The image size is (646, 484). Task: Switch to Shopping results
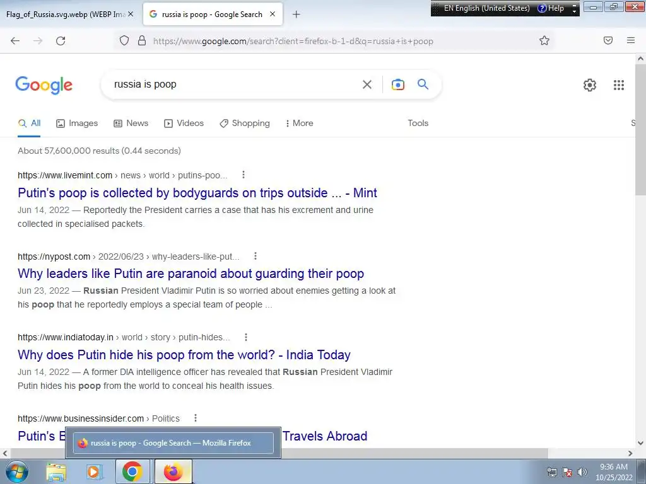click(245, 123)
